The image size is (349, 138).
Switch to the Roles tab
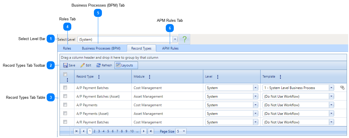[67, 48]
